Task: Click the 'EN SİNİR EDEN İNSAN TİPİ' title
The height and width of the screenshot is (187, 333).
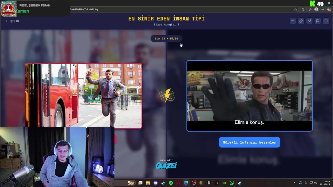Action: click(x=166, y=18)
